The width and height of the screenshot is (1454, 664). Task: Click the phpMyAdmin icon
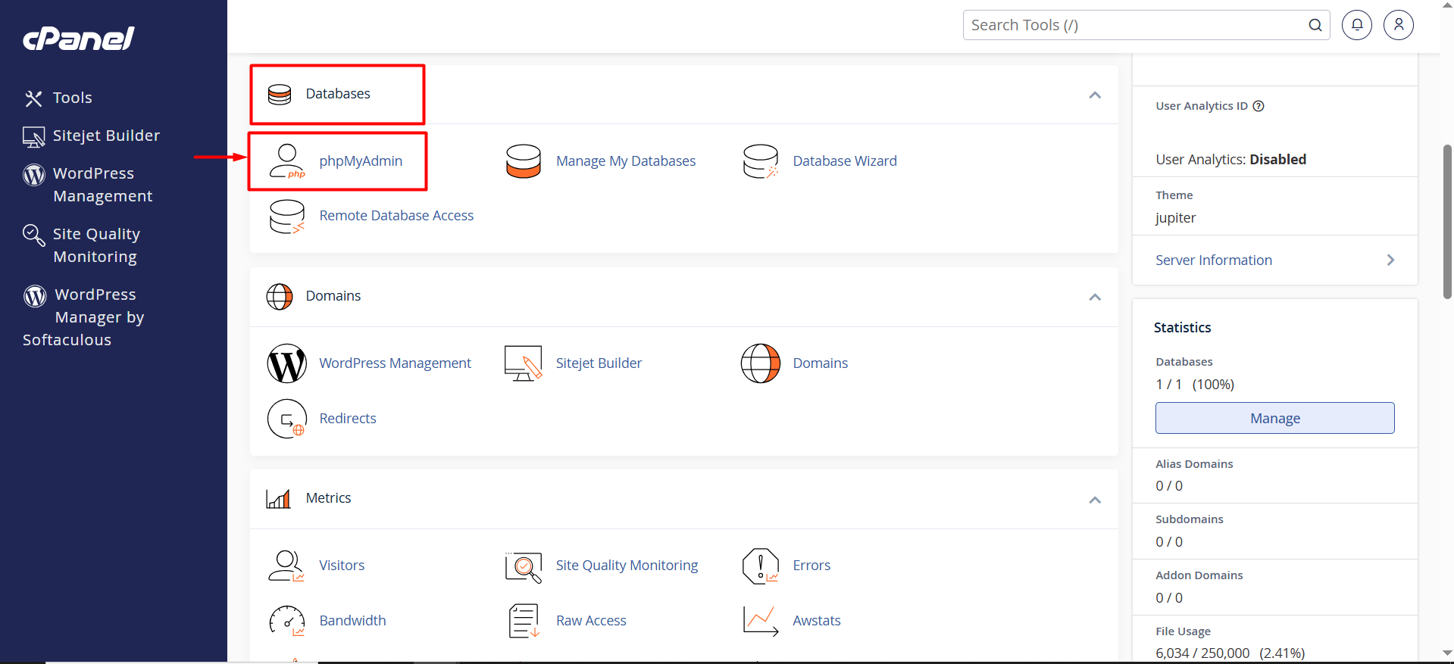point(287,161)
